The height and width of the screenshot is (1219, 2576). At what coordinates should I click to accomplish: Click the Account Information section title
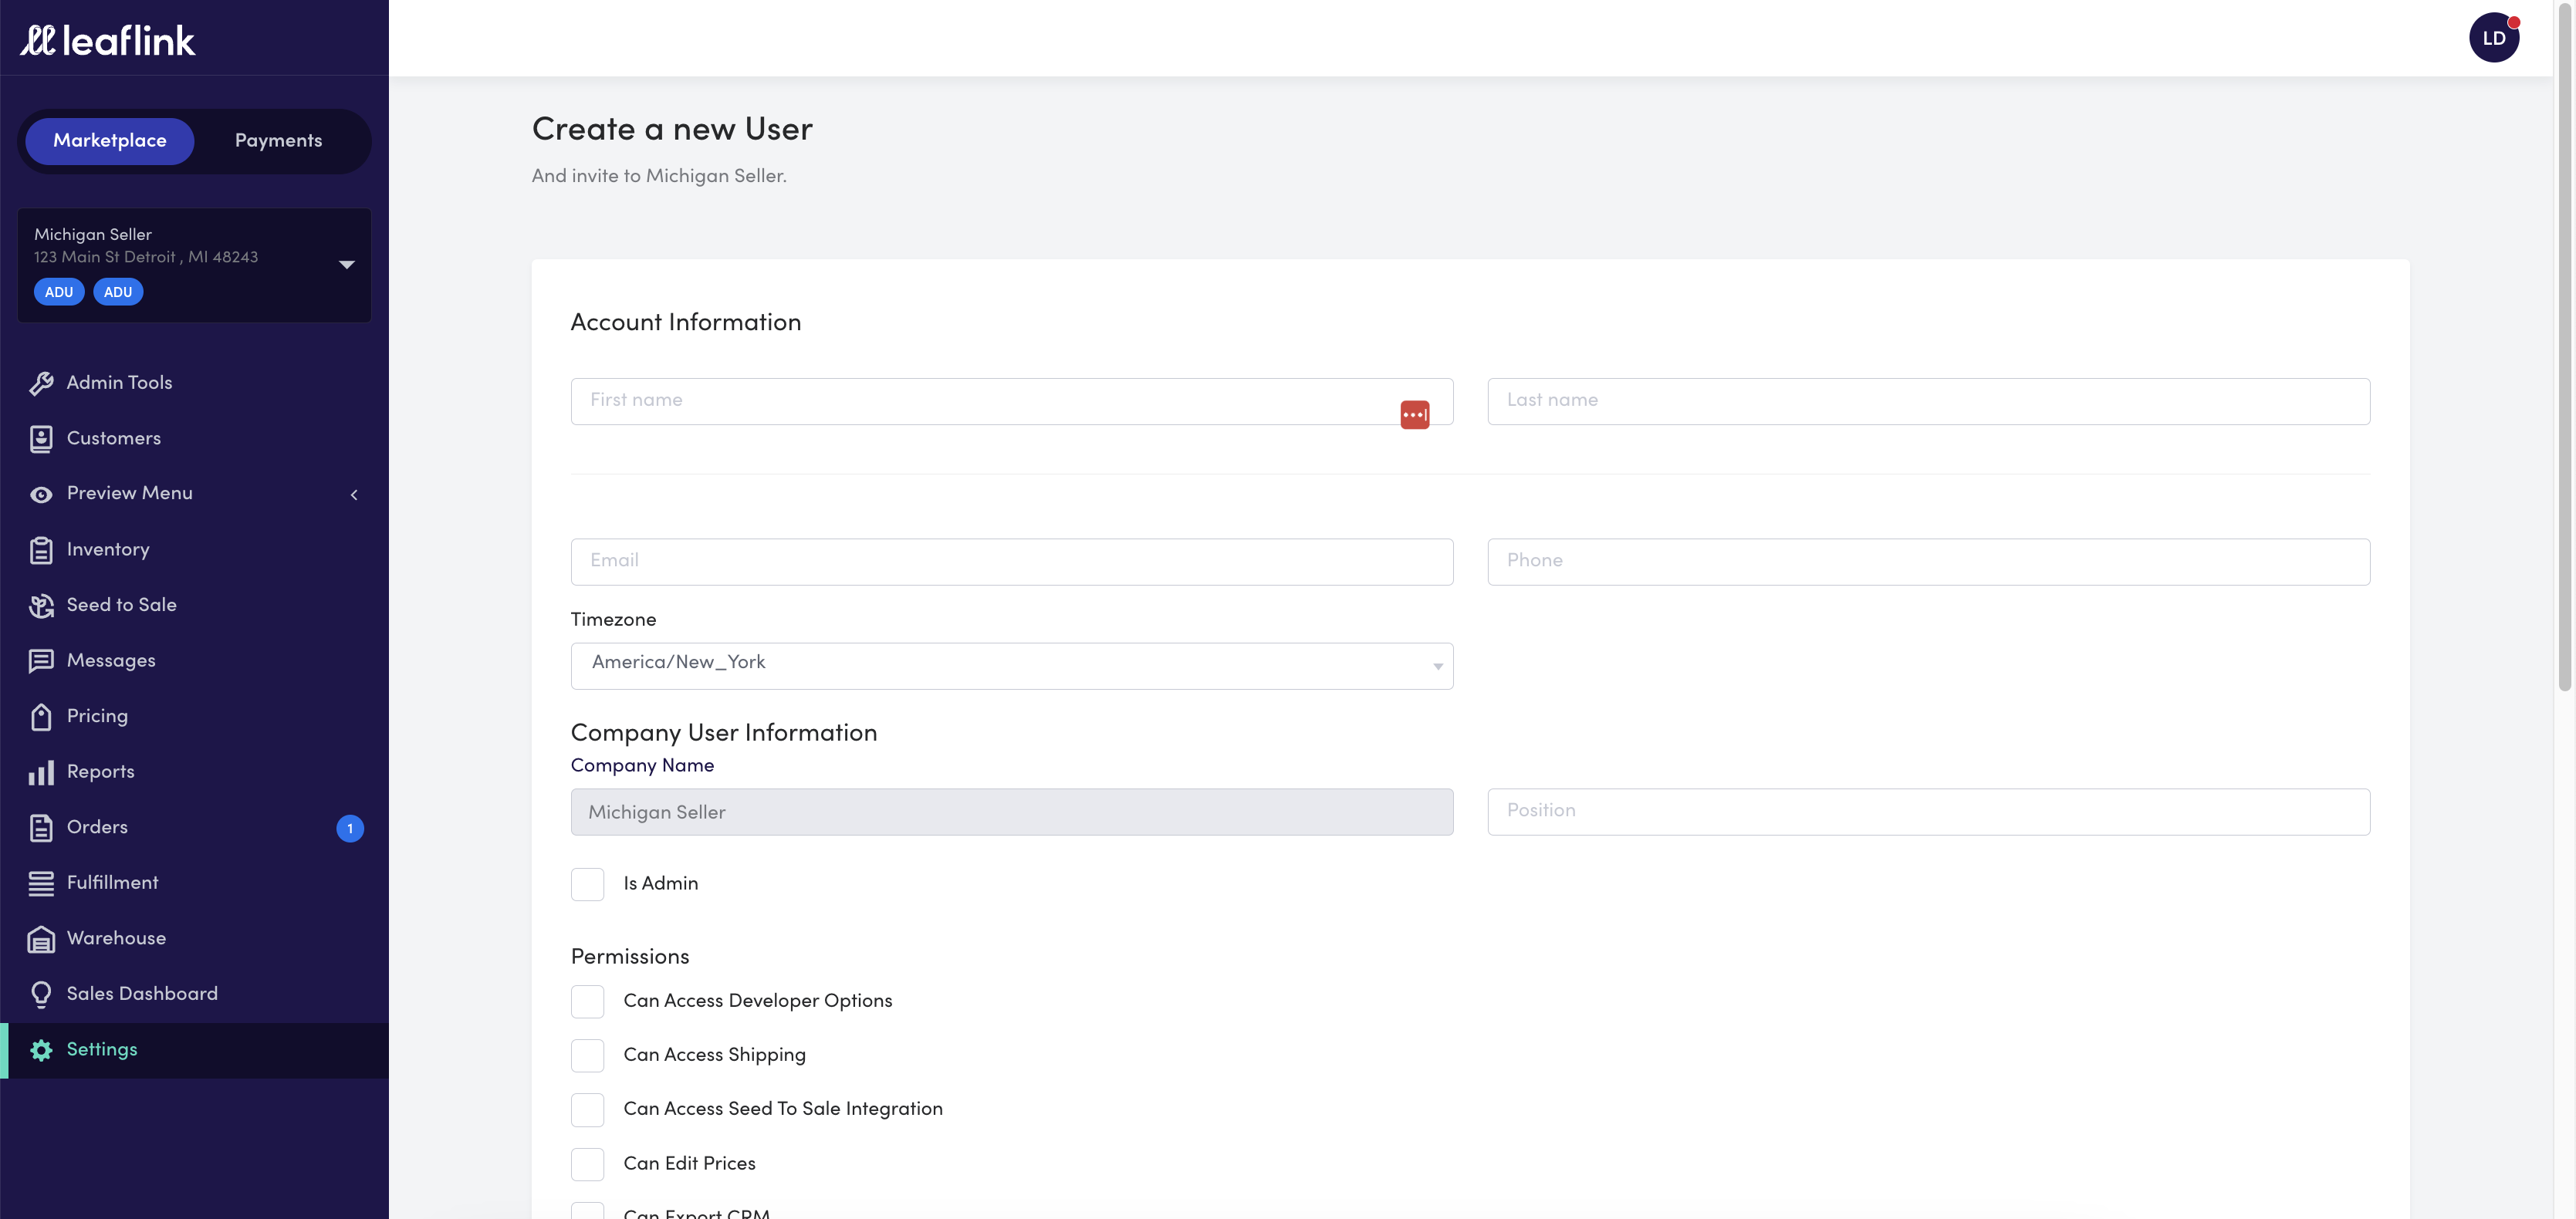685,322
